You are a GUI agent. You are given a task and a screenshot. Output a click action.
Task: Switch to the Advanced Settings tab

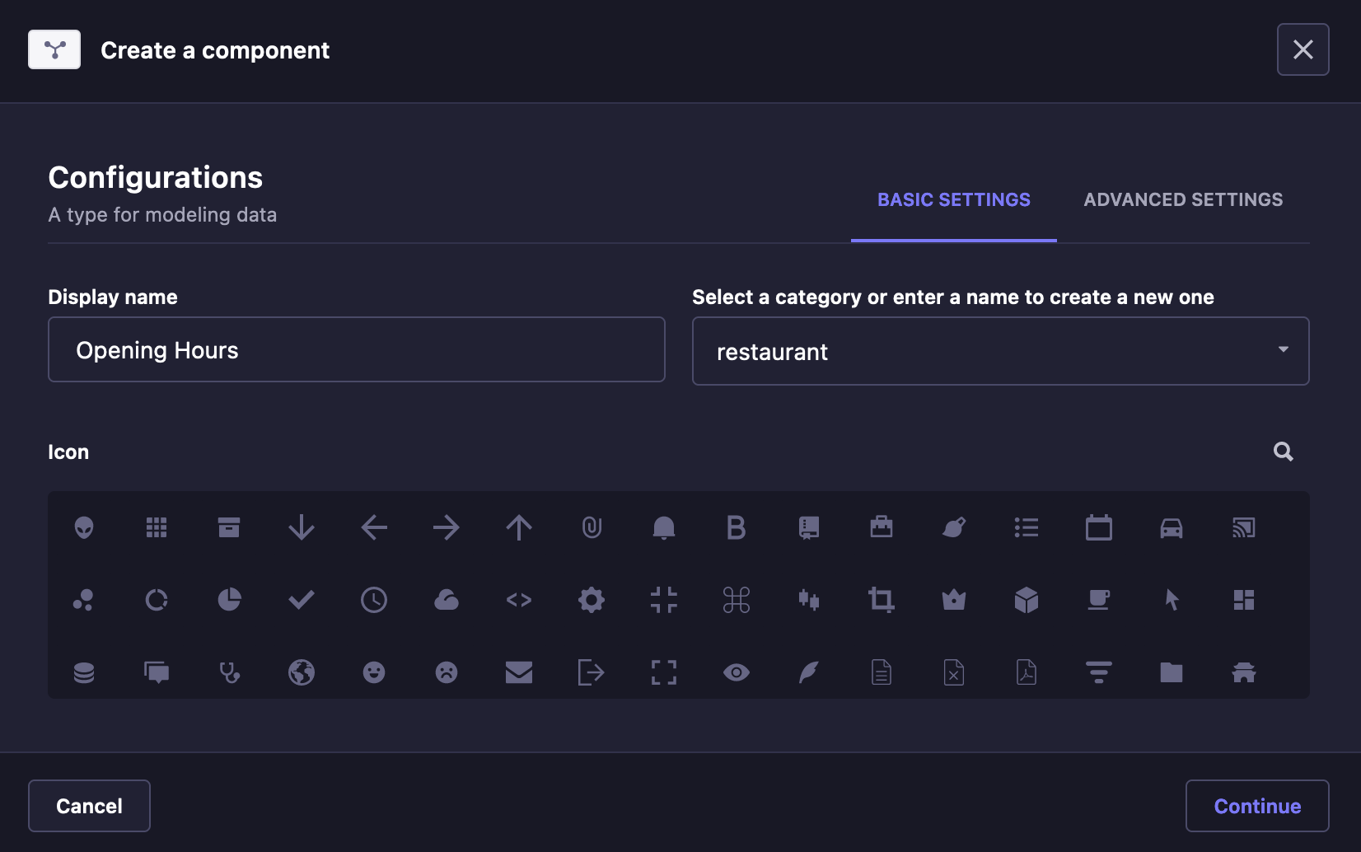click(x=1182, y=199)
